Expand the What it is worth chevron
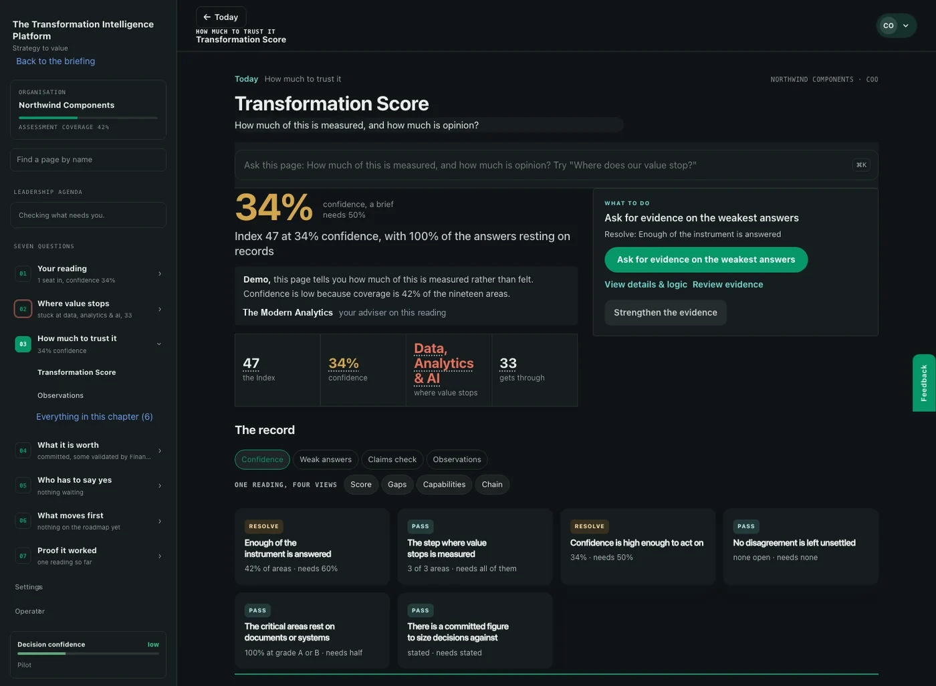This screenshot has height=686, width=936. point(160,451)
